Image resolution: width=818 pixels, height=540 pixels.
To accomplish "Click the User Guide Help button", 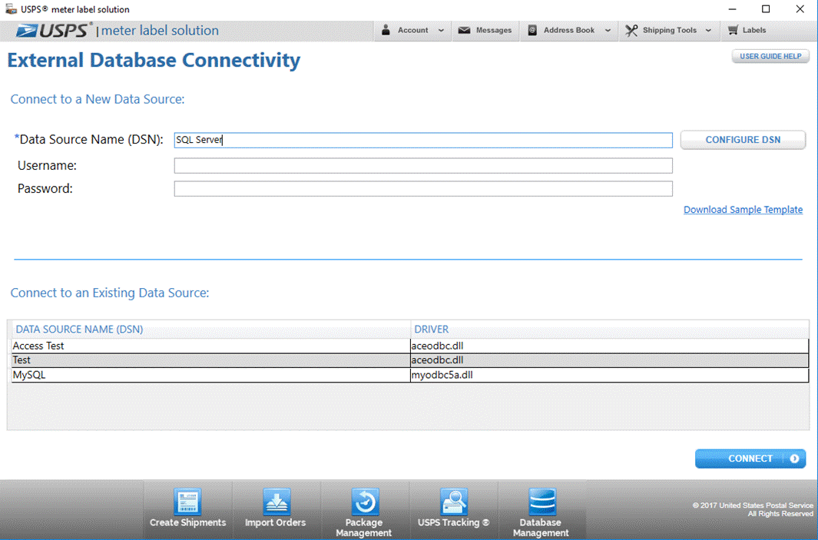I will (770, 56).
